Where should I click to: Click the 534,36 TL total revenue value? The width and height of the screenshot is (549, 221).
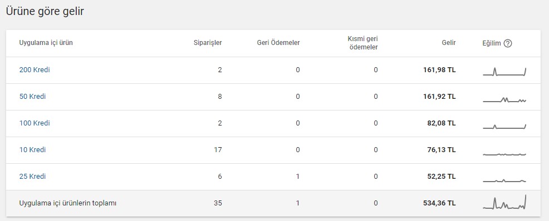[439, 203]
